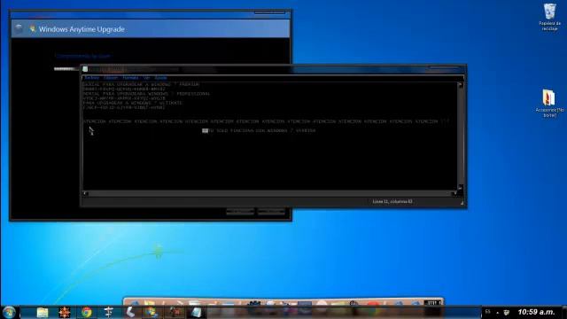567x319 pixels.
Task: Click the Windows Anytime Upgrade title icon
Action: [33, 28]
